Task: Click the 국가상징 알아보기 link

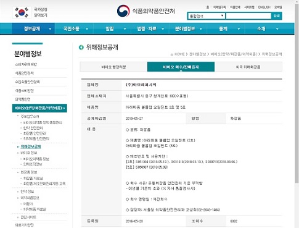Action: [41, 12]
